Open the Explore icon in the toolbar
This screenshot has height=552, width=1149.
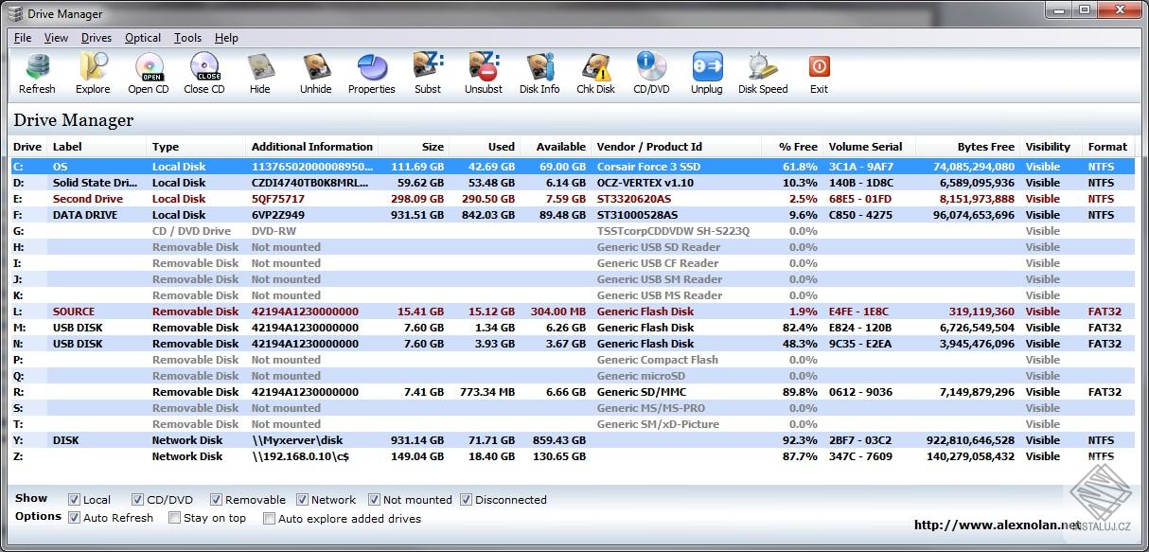pos(92,72)
